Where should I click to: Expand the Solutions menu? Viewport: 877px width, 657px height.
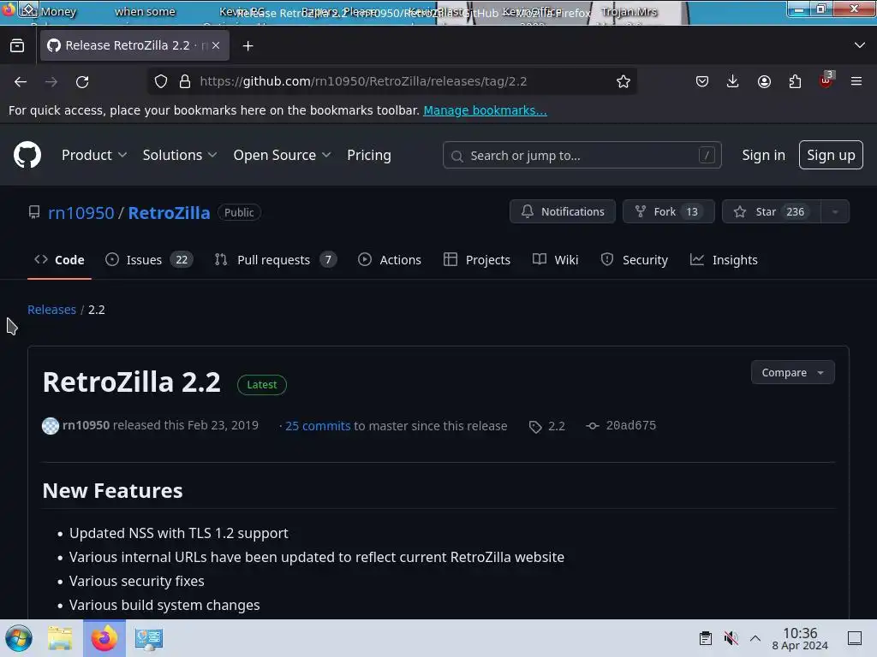180,156
